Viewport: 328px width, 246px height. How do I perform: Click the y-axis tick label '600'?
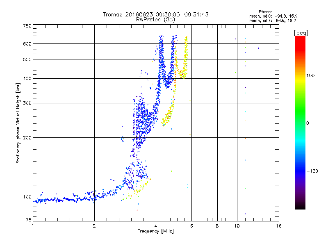tap(27, 44)
